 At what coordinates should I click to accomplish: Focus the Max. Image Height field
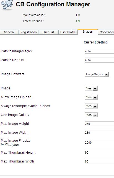(99, 124)
